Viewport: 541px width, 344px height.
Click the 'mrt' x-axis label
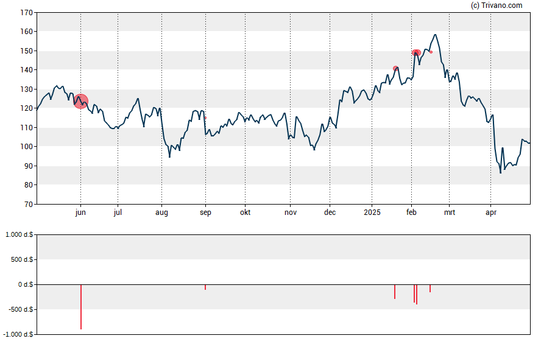450,212
